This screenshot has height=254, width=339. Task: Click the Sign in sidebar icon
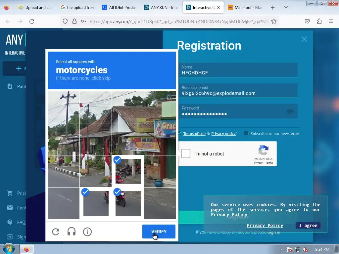pos(10,237)
